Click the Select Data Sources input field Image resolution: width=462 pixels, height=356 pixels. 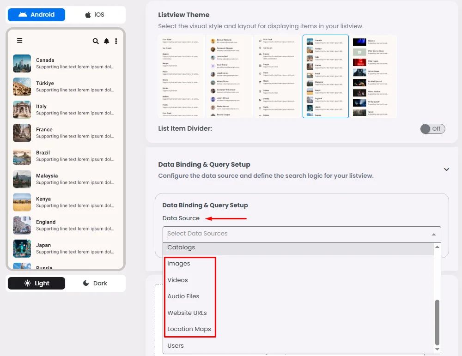tap(301, 234)
